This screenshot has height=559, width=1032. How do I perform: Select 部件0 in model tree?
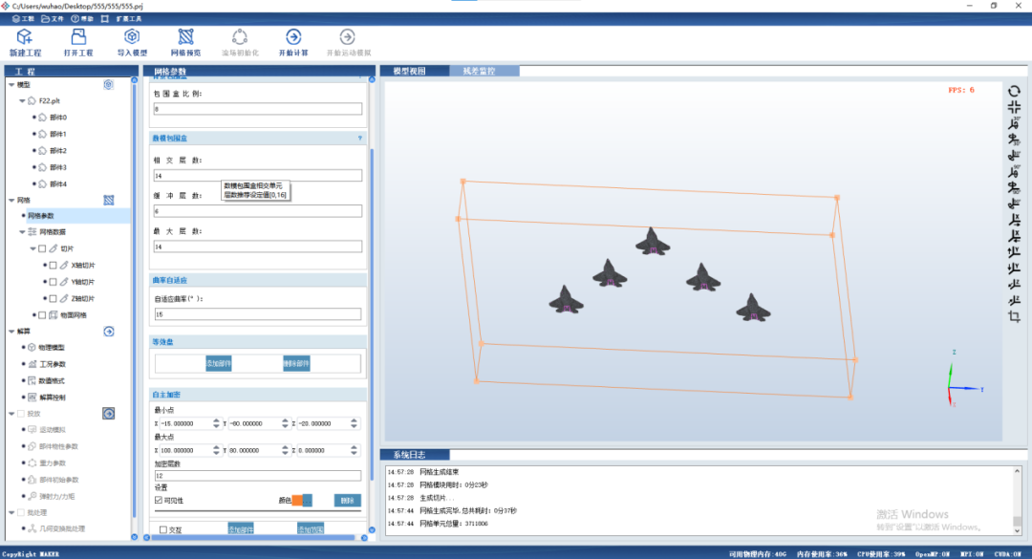click(58, 118)
